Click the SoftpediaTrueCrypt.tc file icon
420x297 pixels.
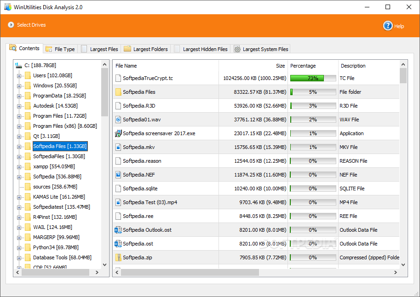(x=118, y=78)
